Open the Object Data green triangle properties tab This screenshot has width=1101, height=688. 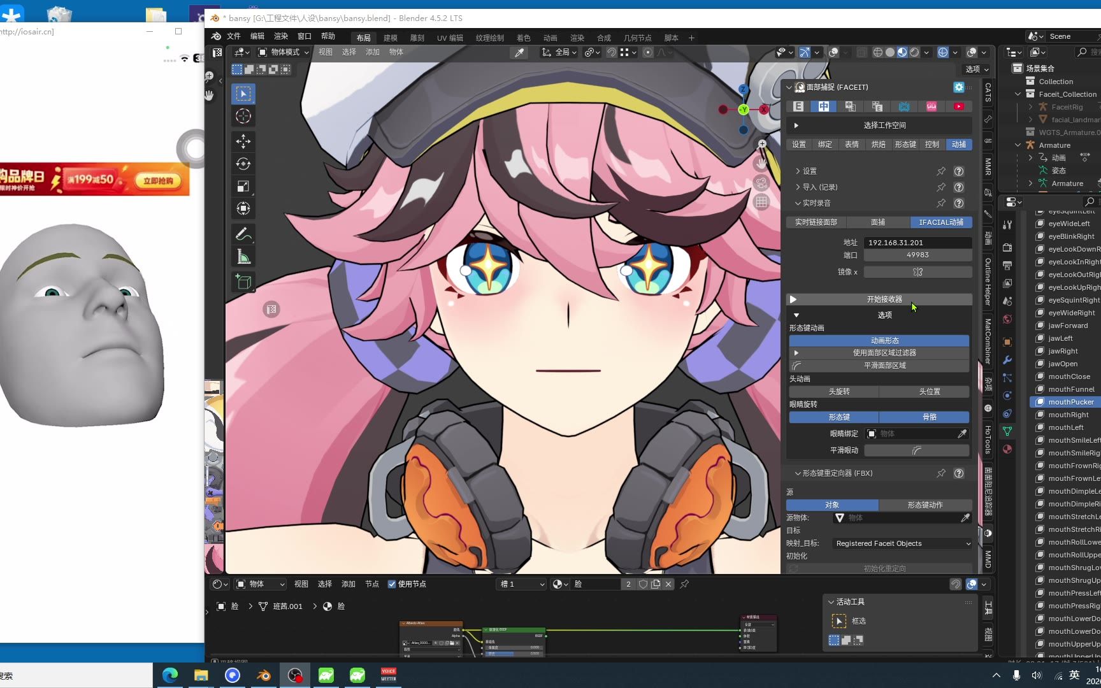(x=1007, y=431)
